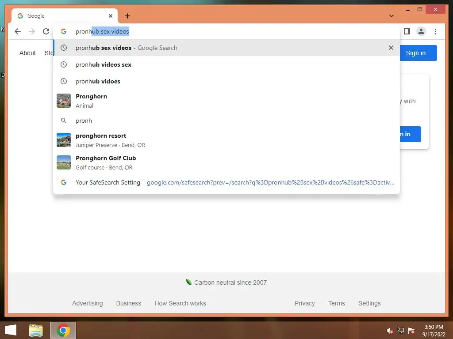
Task: Choose the Pronghorn Animal suggestion
Action: pyautogui.click(x=226, y=101)
